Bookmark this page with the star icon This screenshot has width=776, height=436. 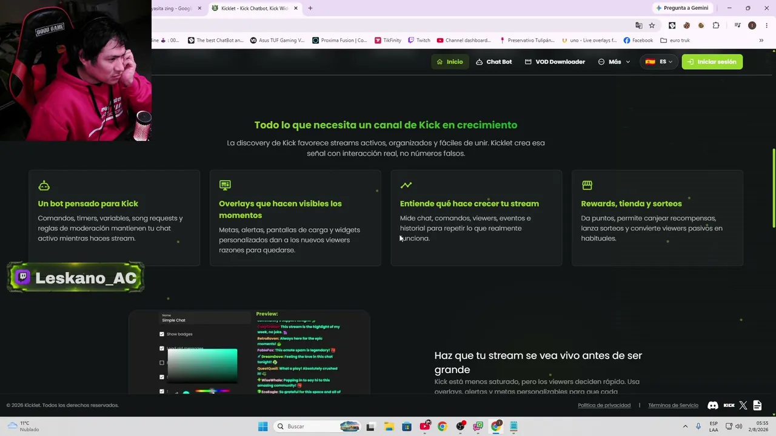pyautogui.click(x=652, y=25)
